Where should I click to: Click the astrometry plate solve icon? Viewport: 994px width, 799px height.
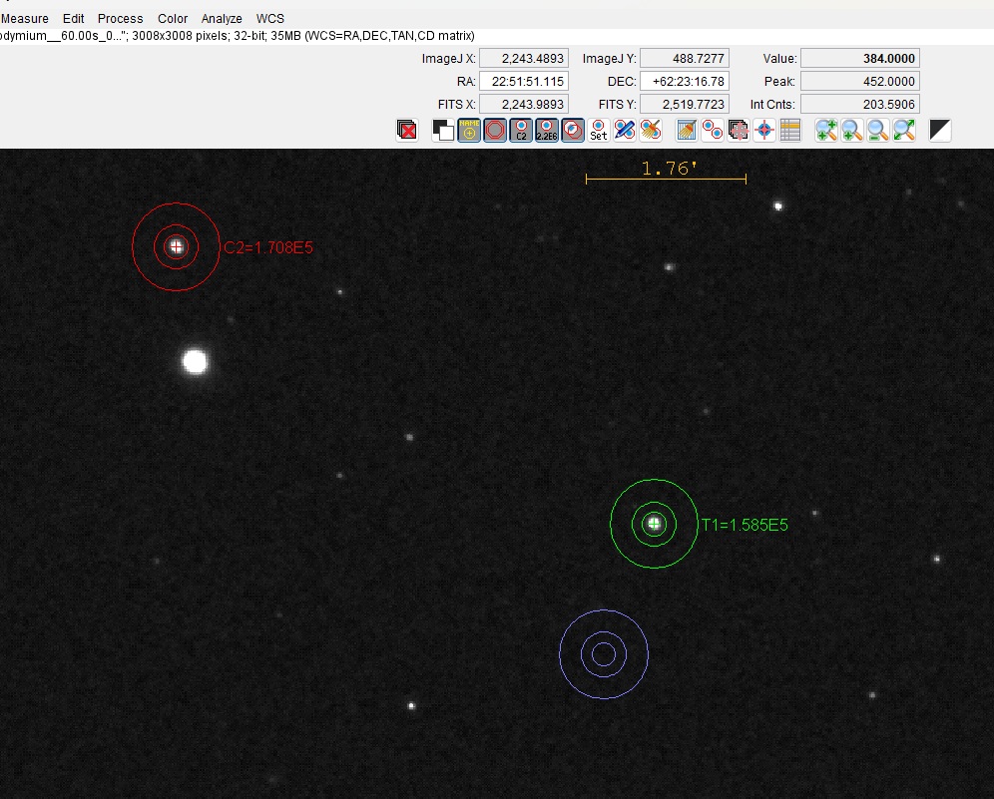[764, 130]
